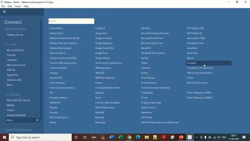The width and height of the screenshot is (250, 141).
Task: Show hidden system tray icons
Action: click(196, 137)
